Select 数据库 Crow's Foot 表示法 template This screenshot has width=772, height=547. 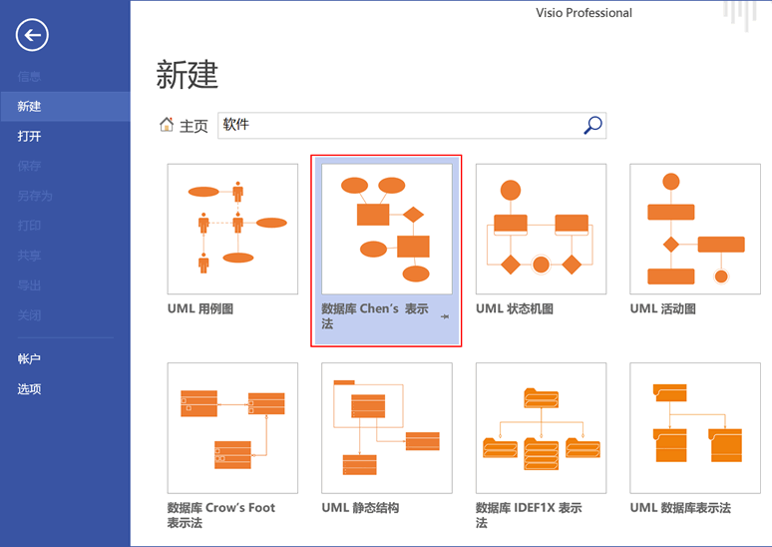coord(232,428)
